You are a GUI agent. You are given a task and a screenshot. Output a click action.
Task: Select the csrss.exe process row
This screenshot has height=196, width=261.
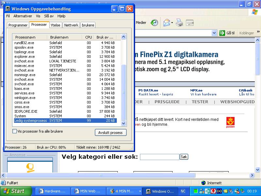coord(65,102)
